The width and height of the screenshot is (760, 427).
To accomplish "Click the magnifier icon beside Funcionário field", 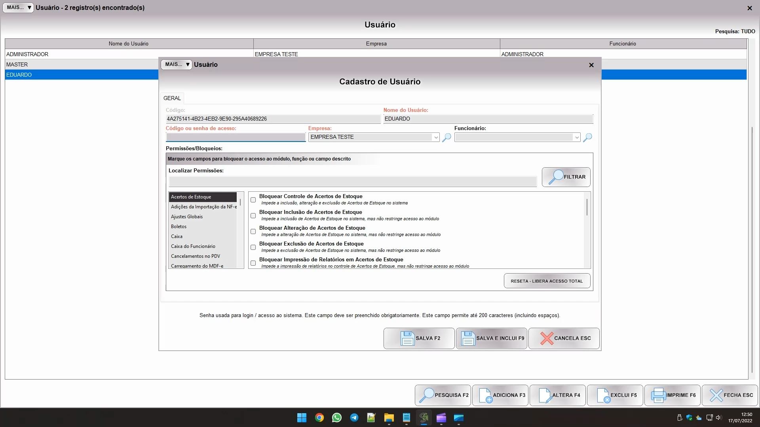I will click(x=587, y=137).
